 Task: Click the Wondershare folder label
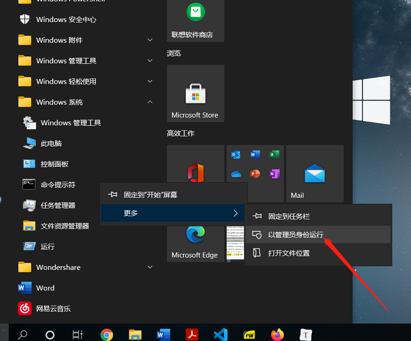point(58,267)
